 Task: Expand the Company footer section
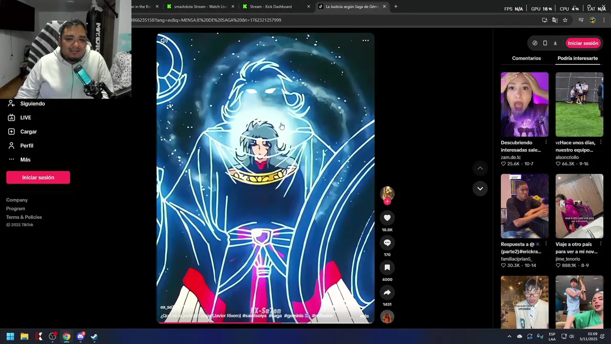point(17,200)
